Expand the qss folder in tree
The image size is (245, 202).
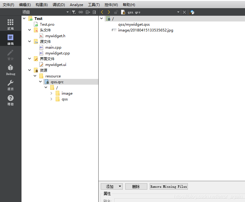click(x=51, y=99)
